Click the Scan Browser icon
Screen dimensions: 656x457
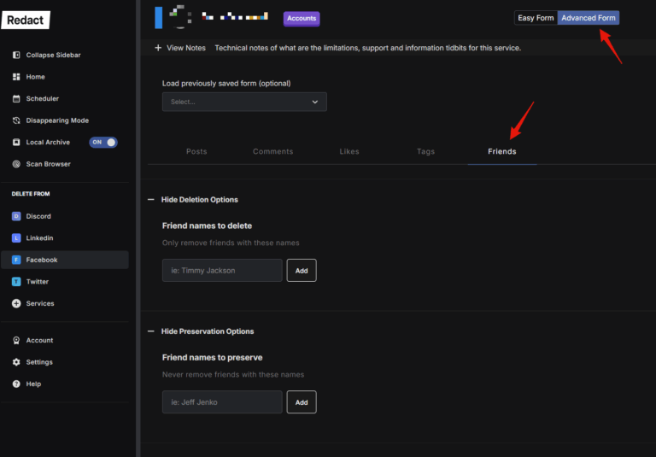17,164
